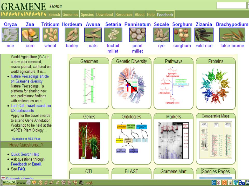Open the About menu

point(140,14)
